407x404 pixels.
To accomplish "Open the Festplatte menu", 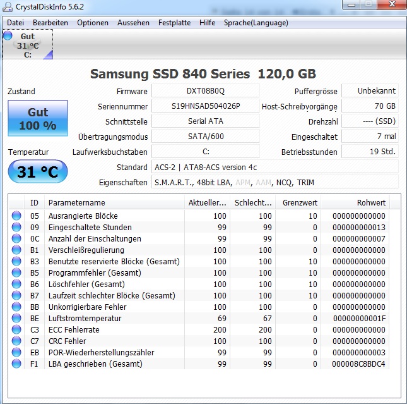I will coord(174,23).
